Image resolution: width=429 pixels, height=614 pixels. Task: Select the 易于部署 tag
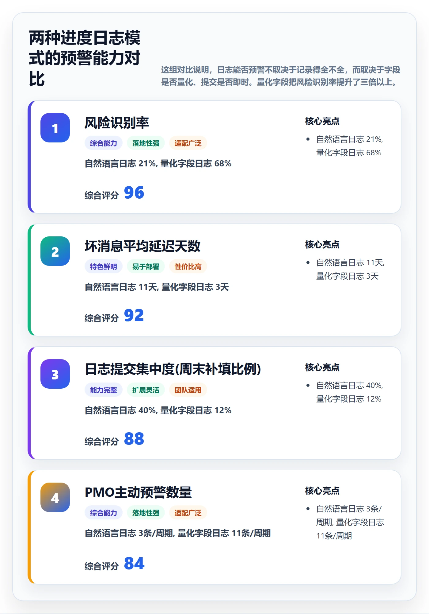point(146,266)
